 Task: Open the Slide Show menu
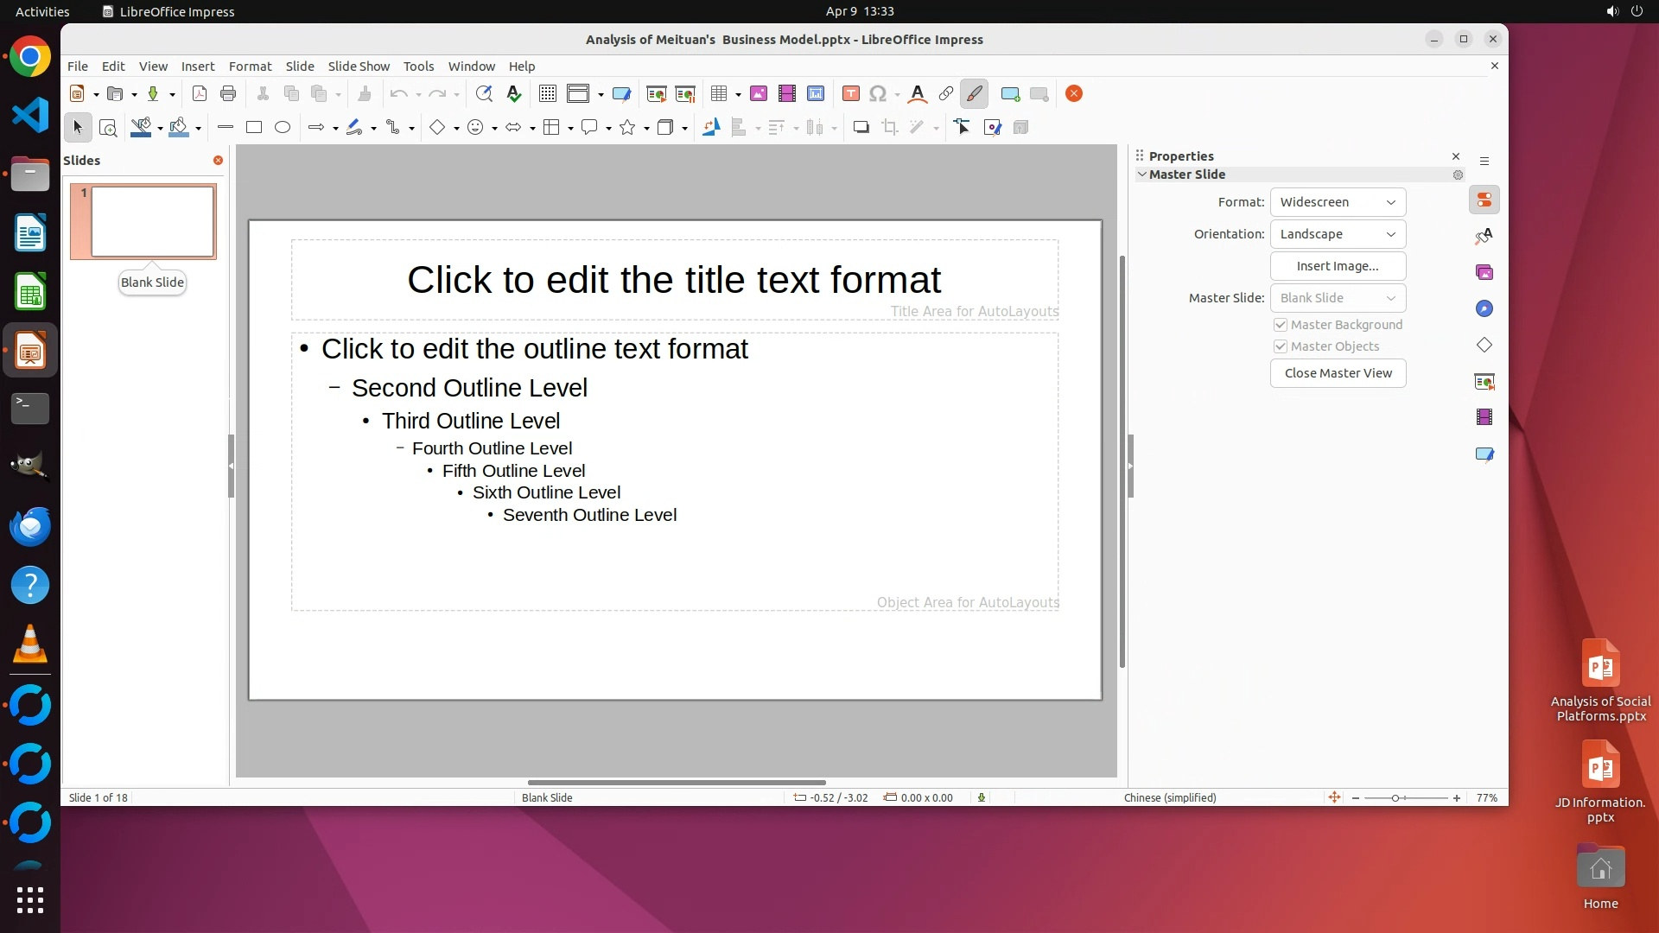click(359, 67)
